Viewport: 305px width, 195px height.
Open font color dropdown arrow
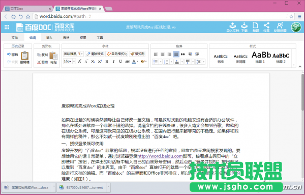click(x=138, y=62)
